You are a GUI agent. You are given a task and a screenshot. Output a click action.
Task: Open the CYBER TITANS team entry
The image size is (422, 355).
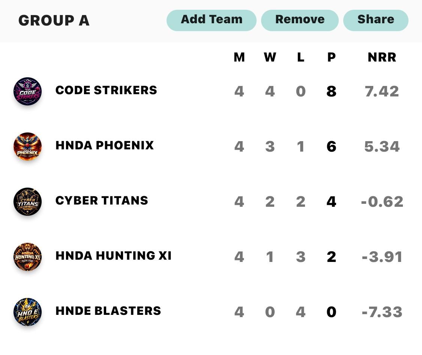tap(102, 200)
